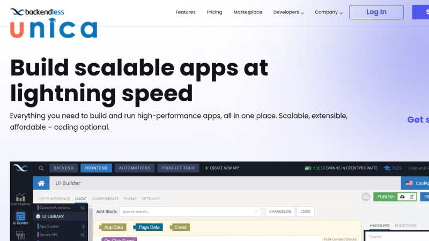Go to the Pricing page
The width and height of the screenshot is (429, 241).
coord(214,12)
